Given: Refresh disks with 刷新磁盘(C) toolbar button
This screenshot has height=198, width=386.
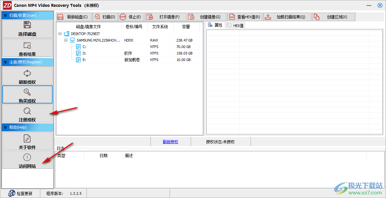Looking at the screenshot, I should coord(74,17).
